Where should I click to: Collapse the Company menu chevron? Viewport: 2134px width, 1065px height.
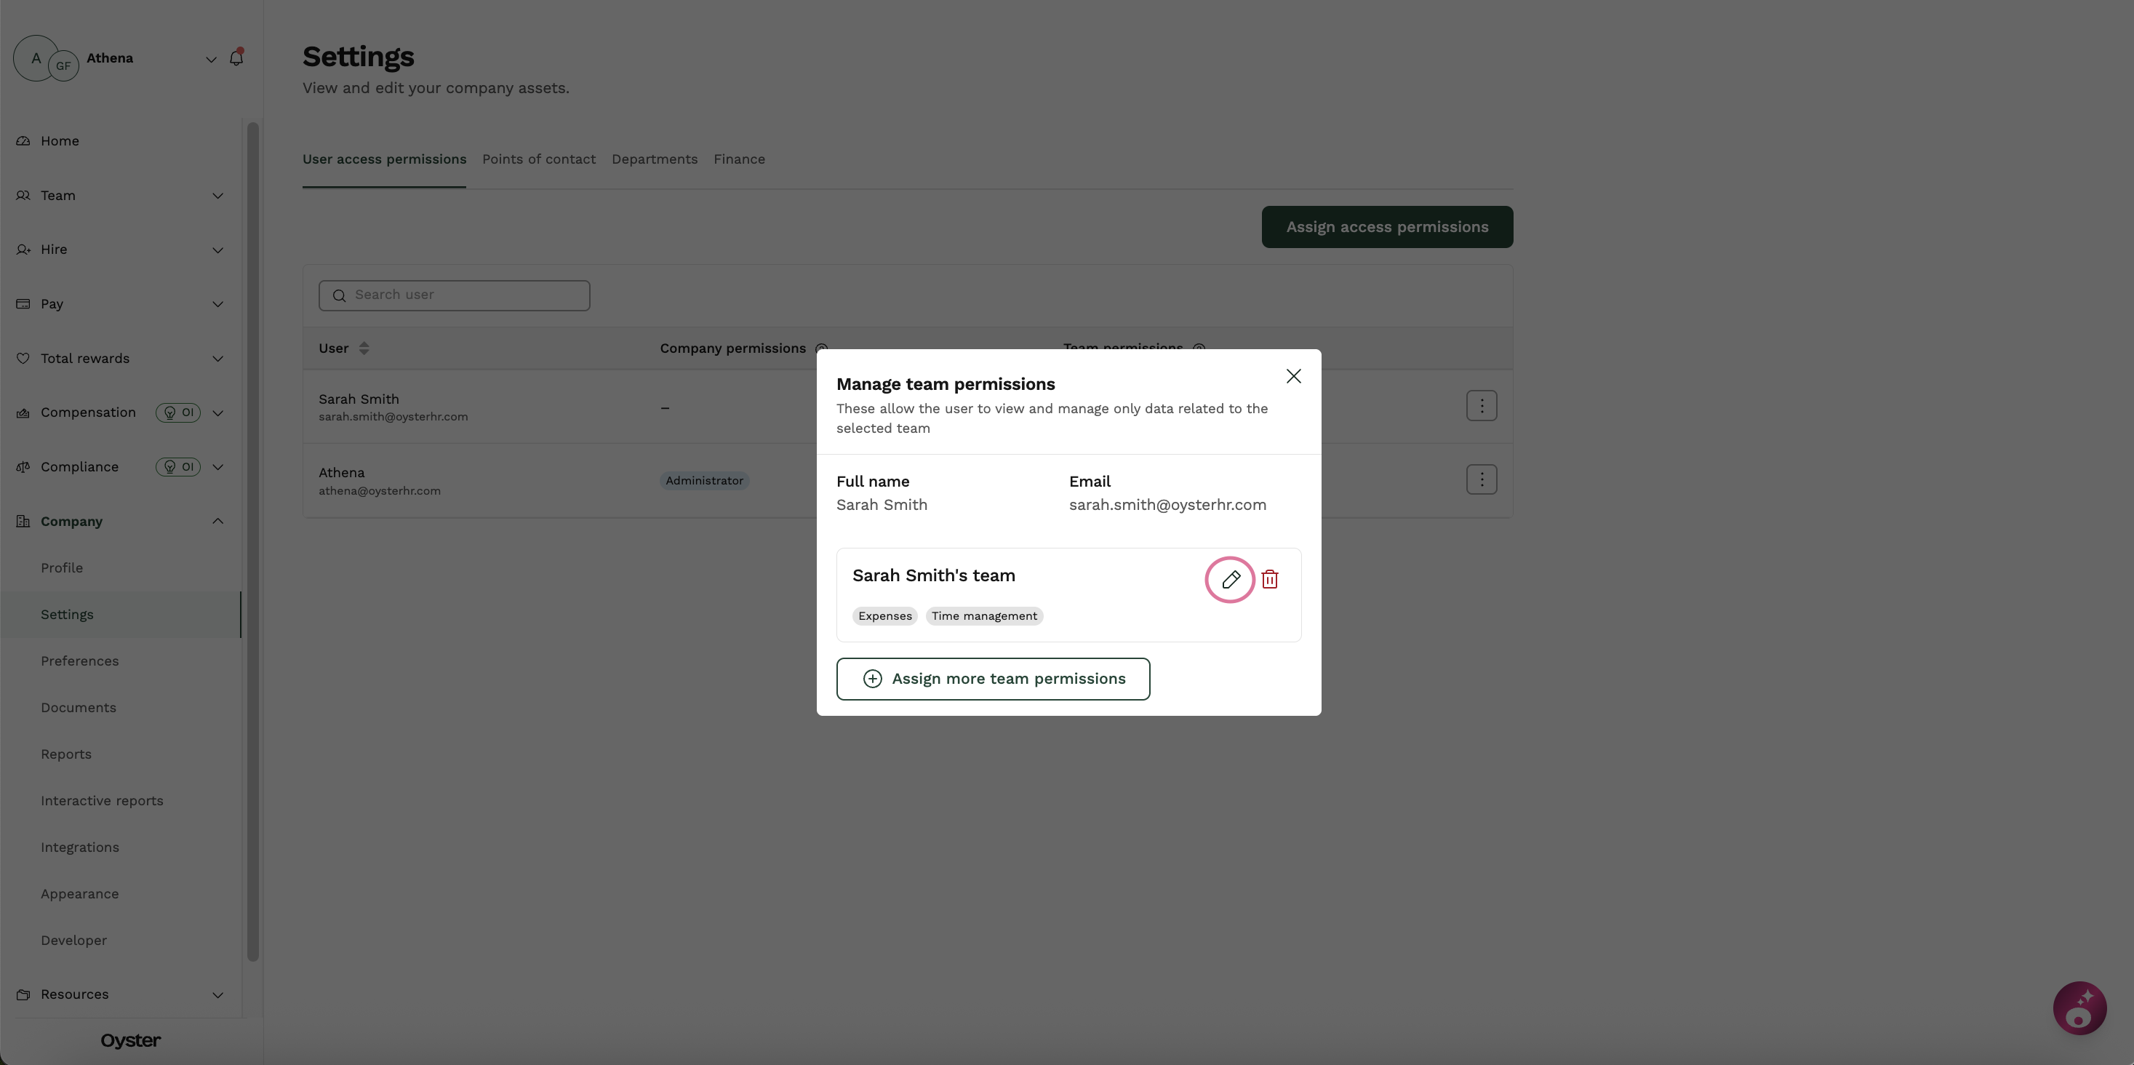coord(218,522)
